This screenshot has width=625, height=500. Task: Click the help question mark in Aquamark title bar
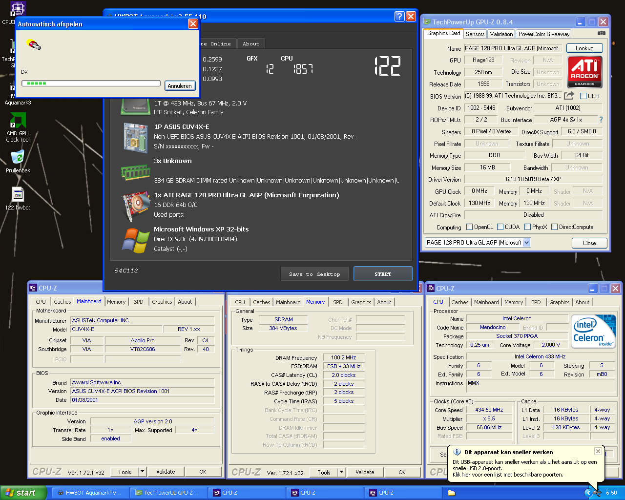(399, 17)
